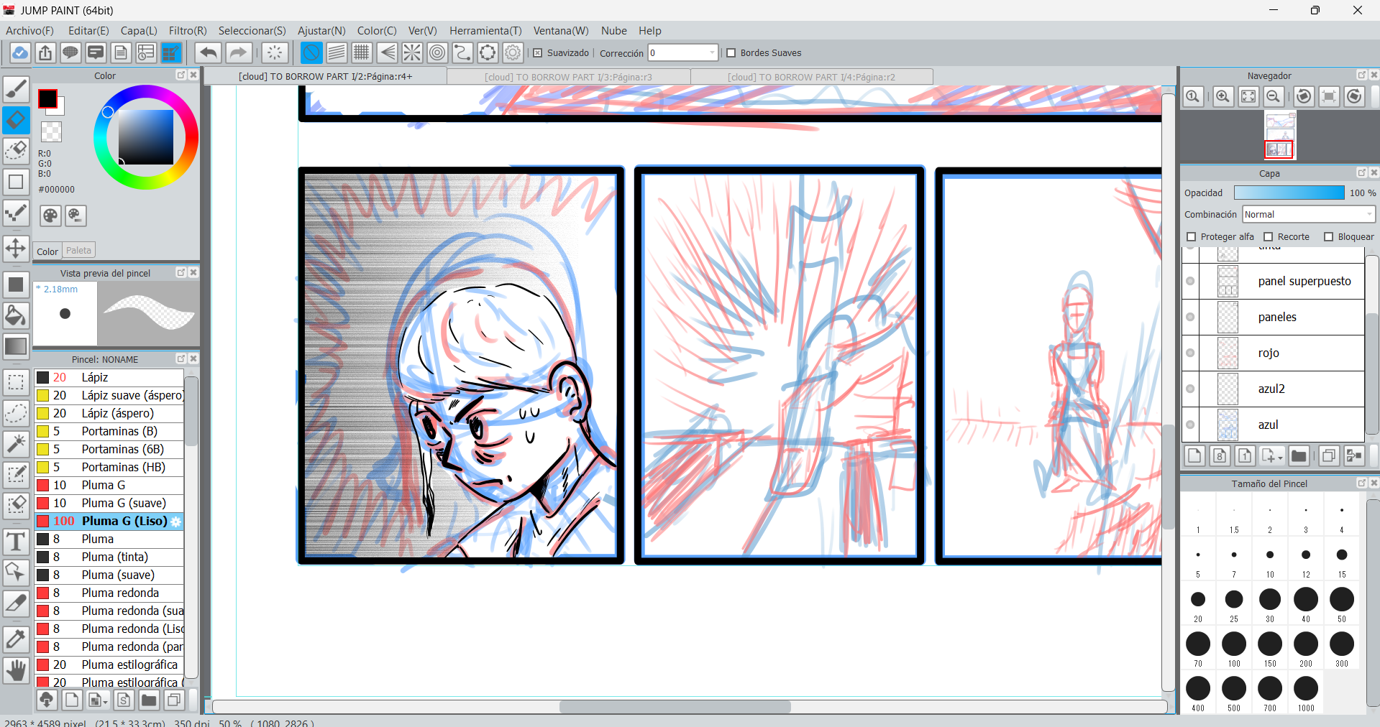Pick the Bucket fill tool

[x=16, y=315]
